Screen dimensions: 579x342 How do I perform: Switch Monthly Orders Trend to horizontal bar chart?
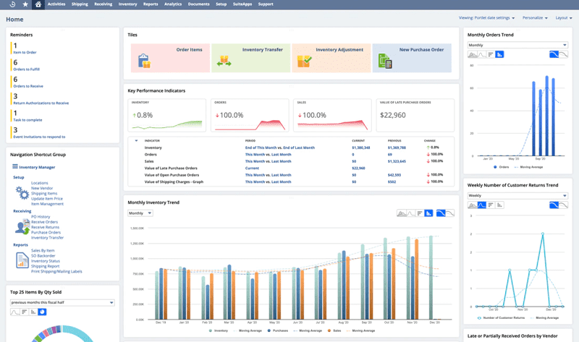point(491,55)
